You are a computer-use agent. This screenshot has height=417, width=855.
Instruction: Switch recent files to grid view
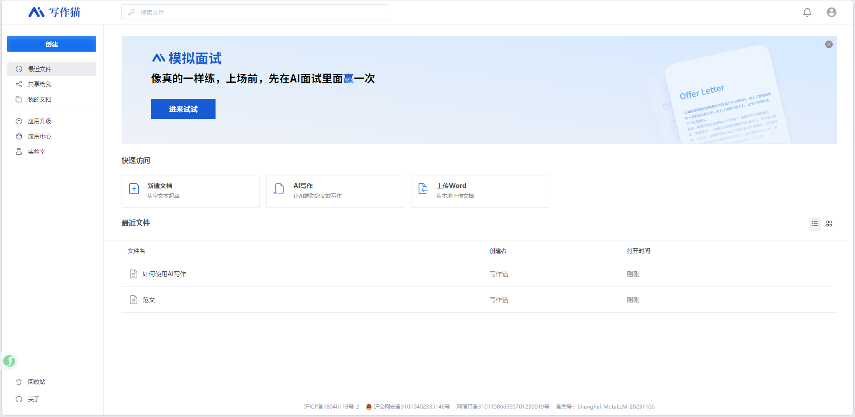829,224
